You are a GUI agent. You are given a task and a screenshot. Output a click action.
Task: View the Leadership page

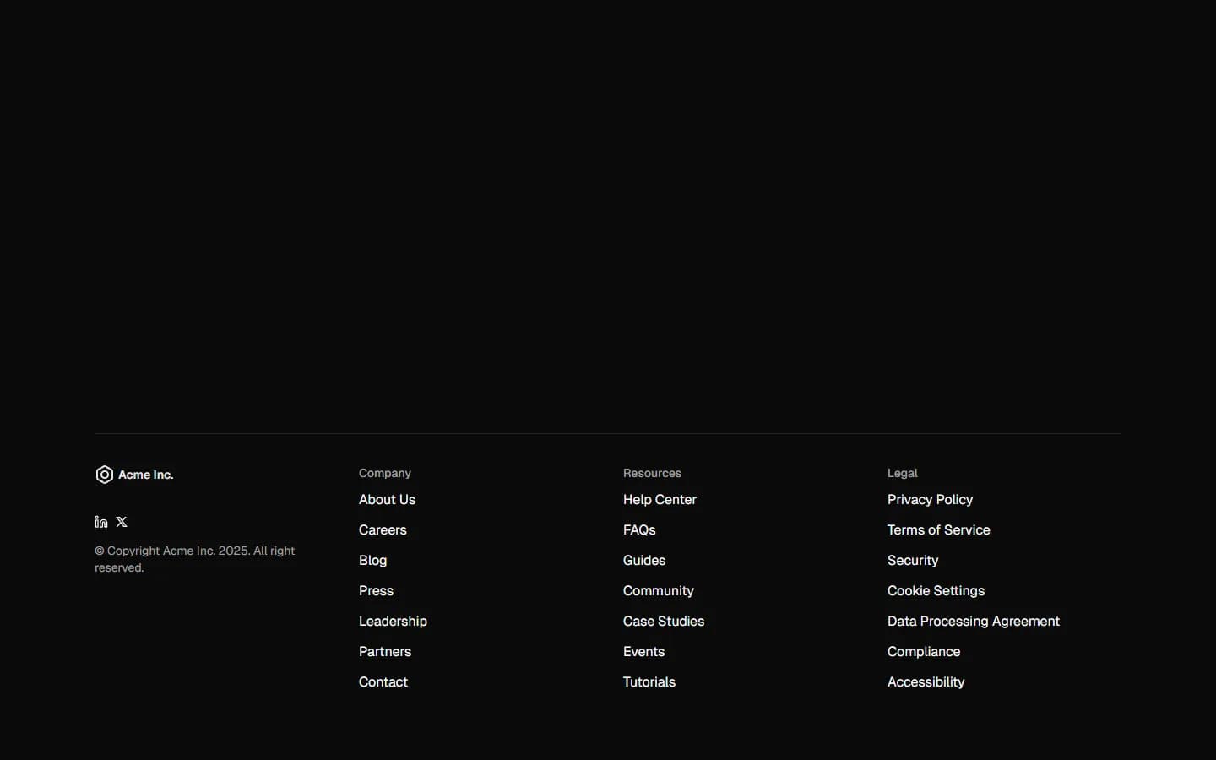[x=393, y=621]
